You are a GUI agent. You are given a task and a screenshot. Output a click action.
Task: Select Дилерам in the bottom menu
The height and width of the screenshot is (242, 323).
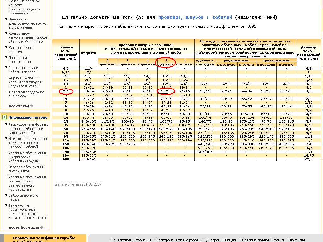[x=213, y=240]
